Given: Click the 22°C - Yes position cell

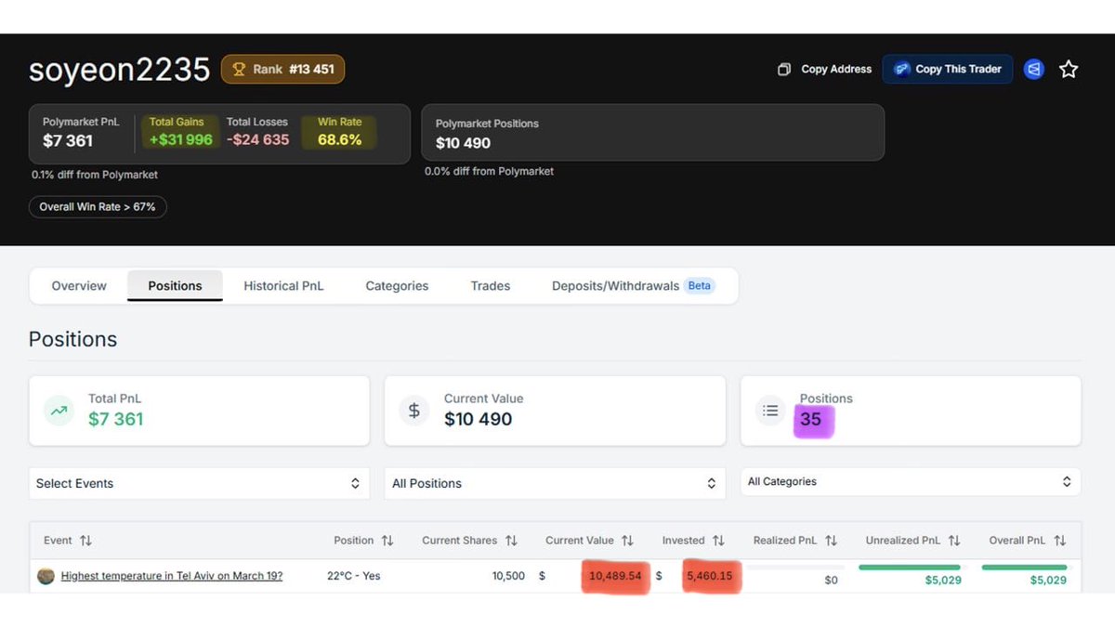Looking at the screenshot, I should click(354, 576).
